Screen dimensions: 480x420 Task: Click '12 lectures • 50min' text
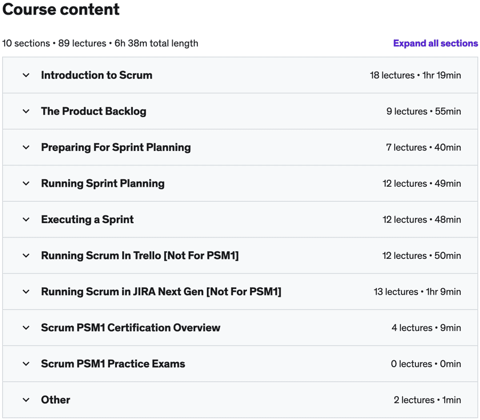[x=422, y=256]
